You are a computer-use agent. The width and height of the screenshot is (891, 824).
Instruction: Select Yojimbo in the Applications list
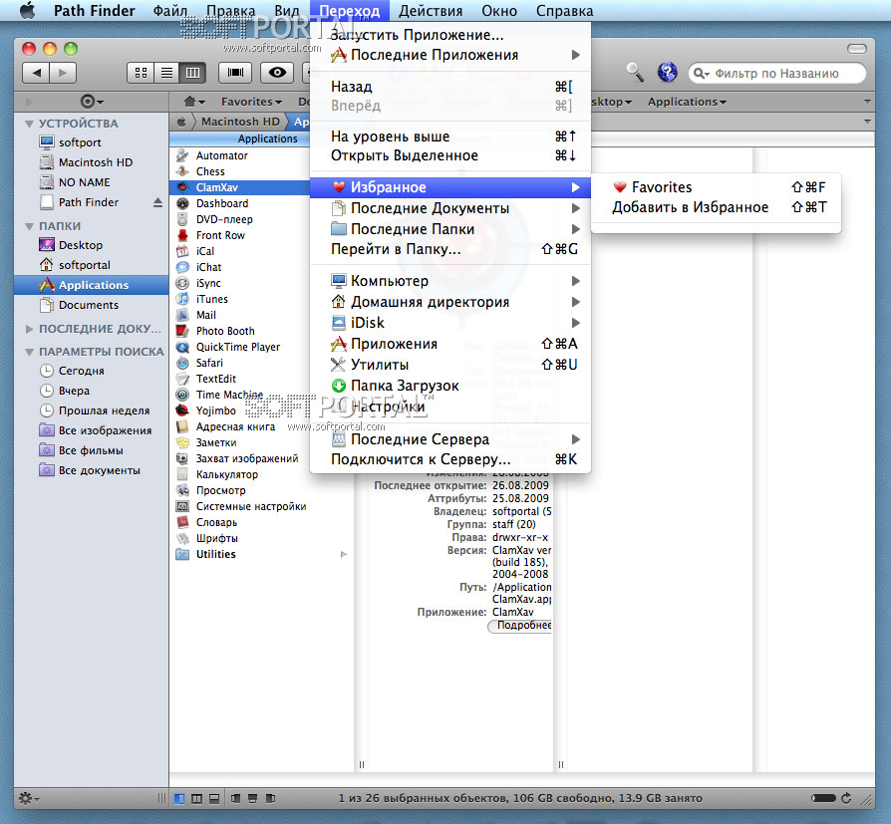(x=240, y=411)
